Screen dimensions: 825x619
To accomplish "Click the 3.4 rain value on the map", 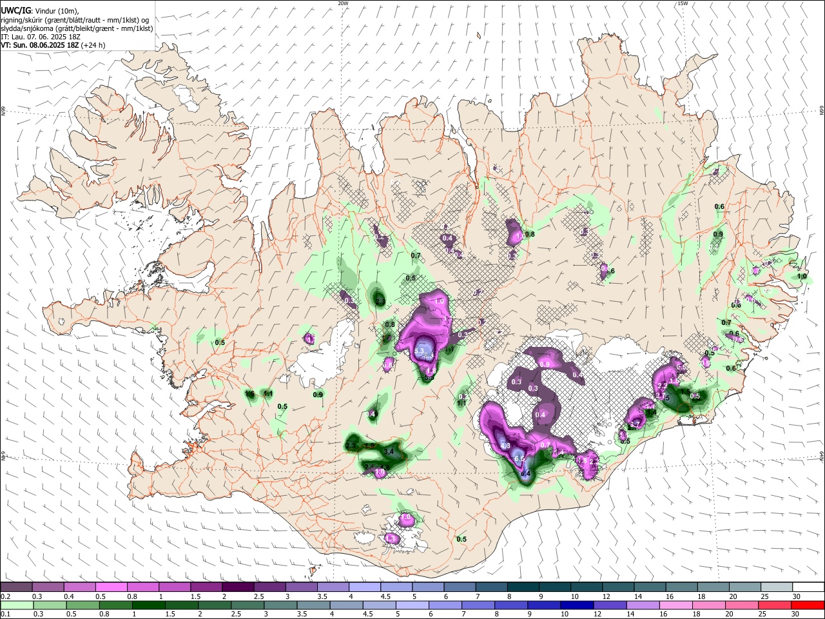I will [389, 452].
